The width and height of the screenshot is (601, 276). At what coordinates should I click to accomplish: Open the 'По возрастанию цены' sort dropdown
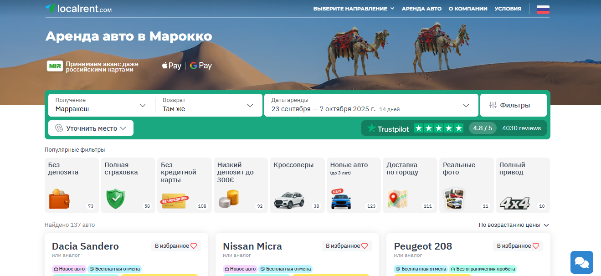click(x=514, y=225)
